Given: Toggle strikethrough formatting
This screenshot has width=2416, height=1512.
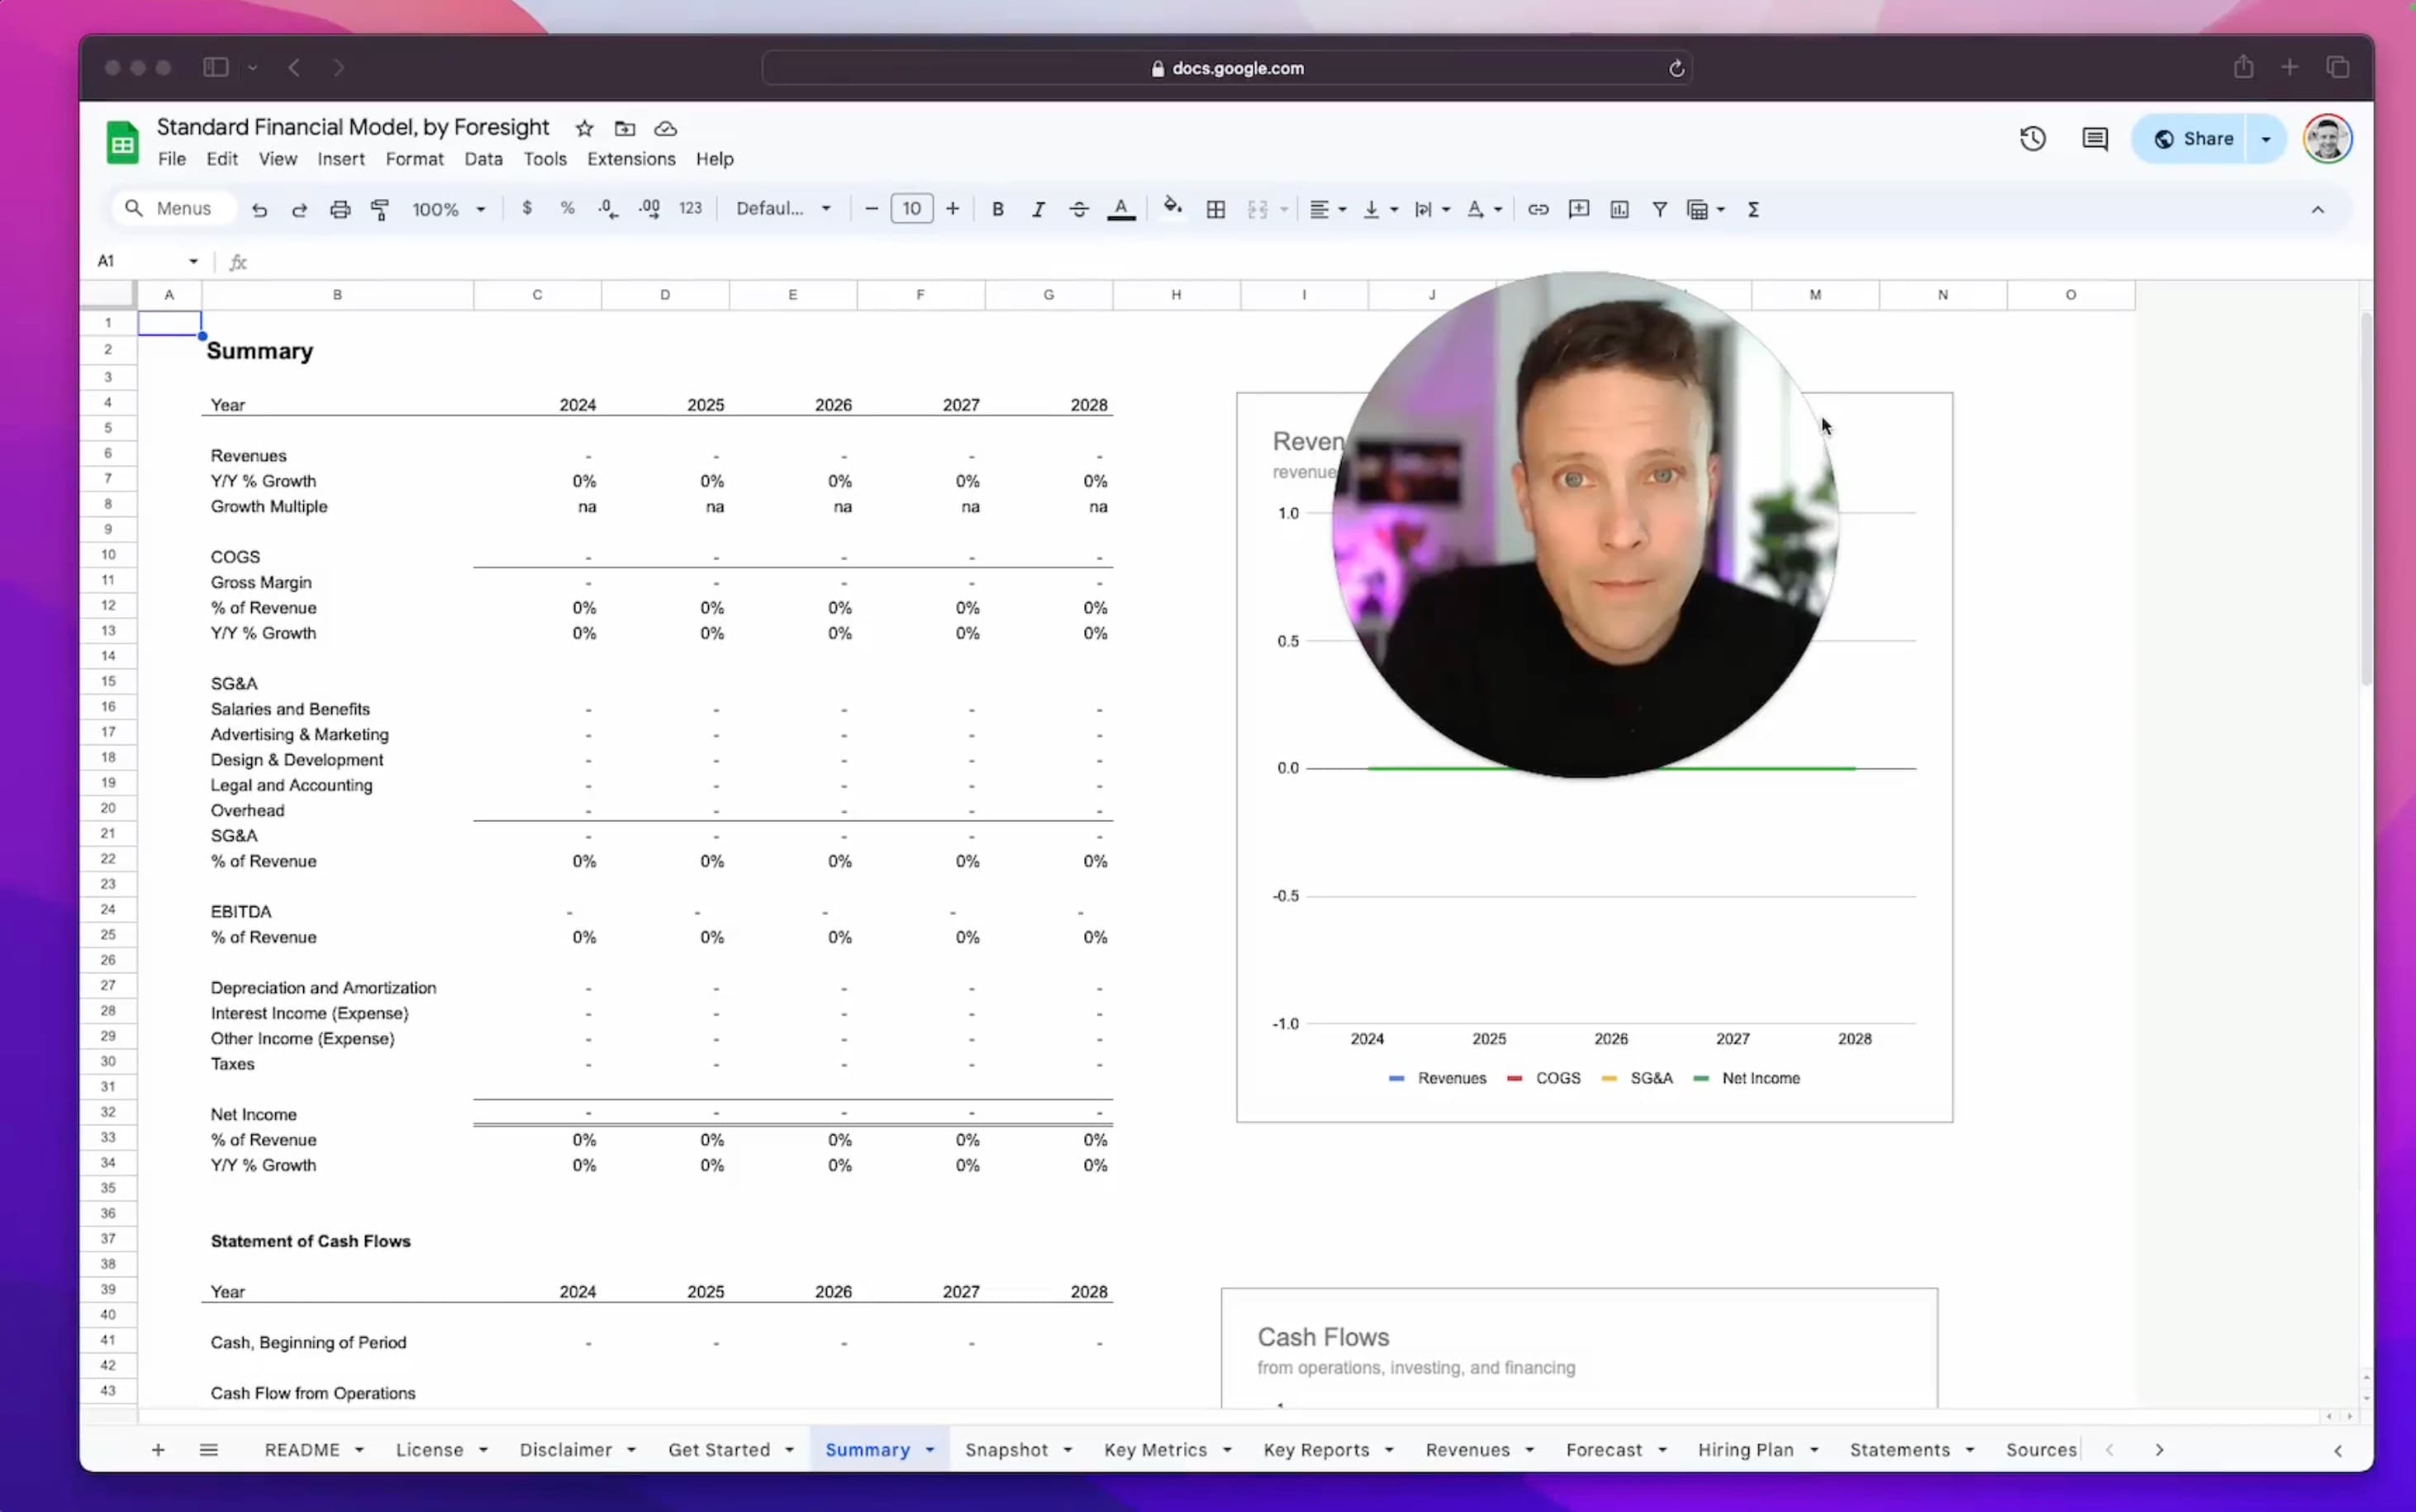Looking at the screenshot, I should point(1078,209).
